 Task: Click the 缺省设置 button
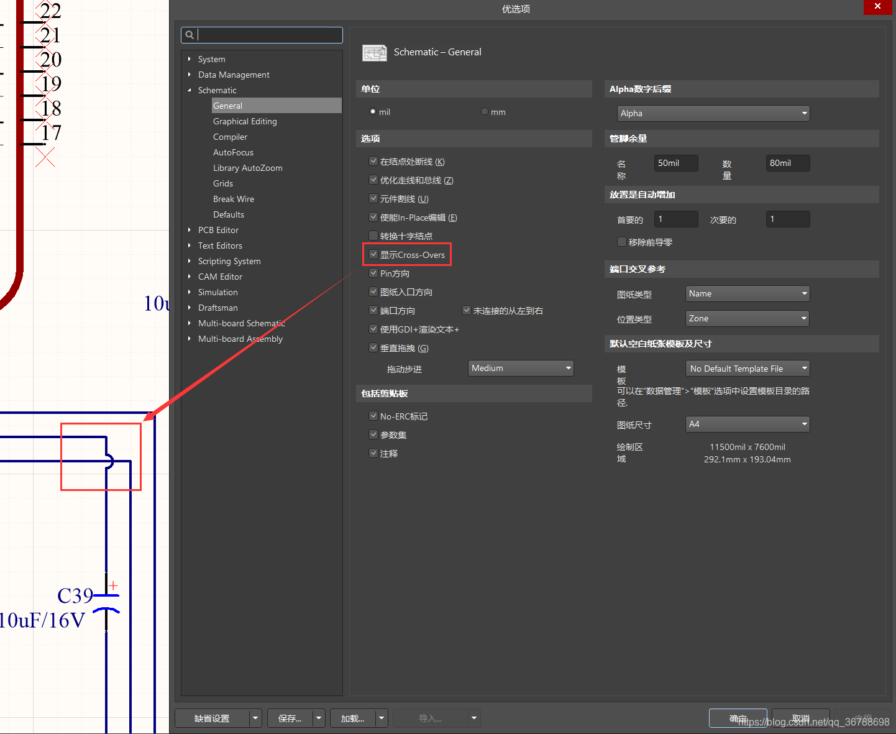tap(212, 718)
